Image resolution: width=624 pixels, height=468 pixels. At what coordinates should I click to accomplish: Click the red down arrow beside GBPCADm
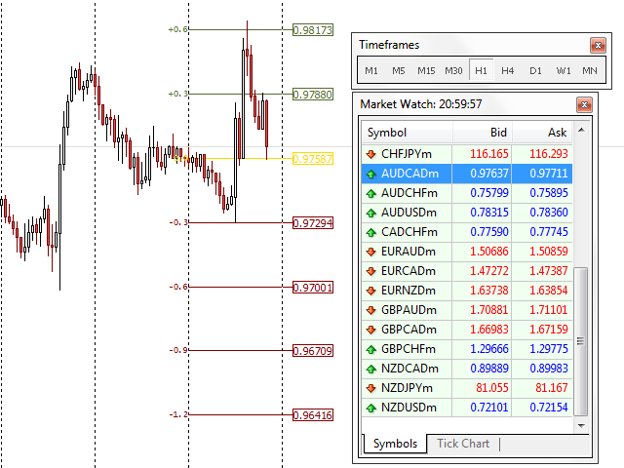click(x=371, y=330)
